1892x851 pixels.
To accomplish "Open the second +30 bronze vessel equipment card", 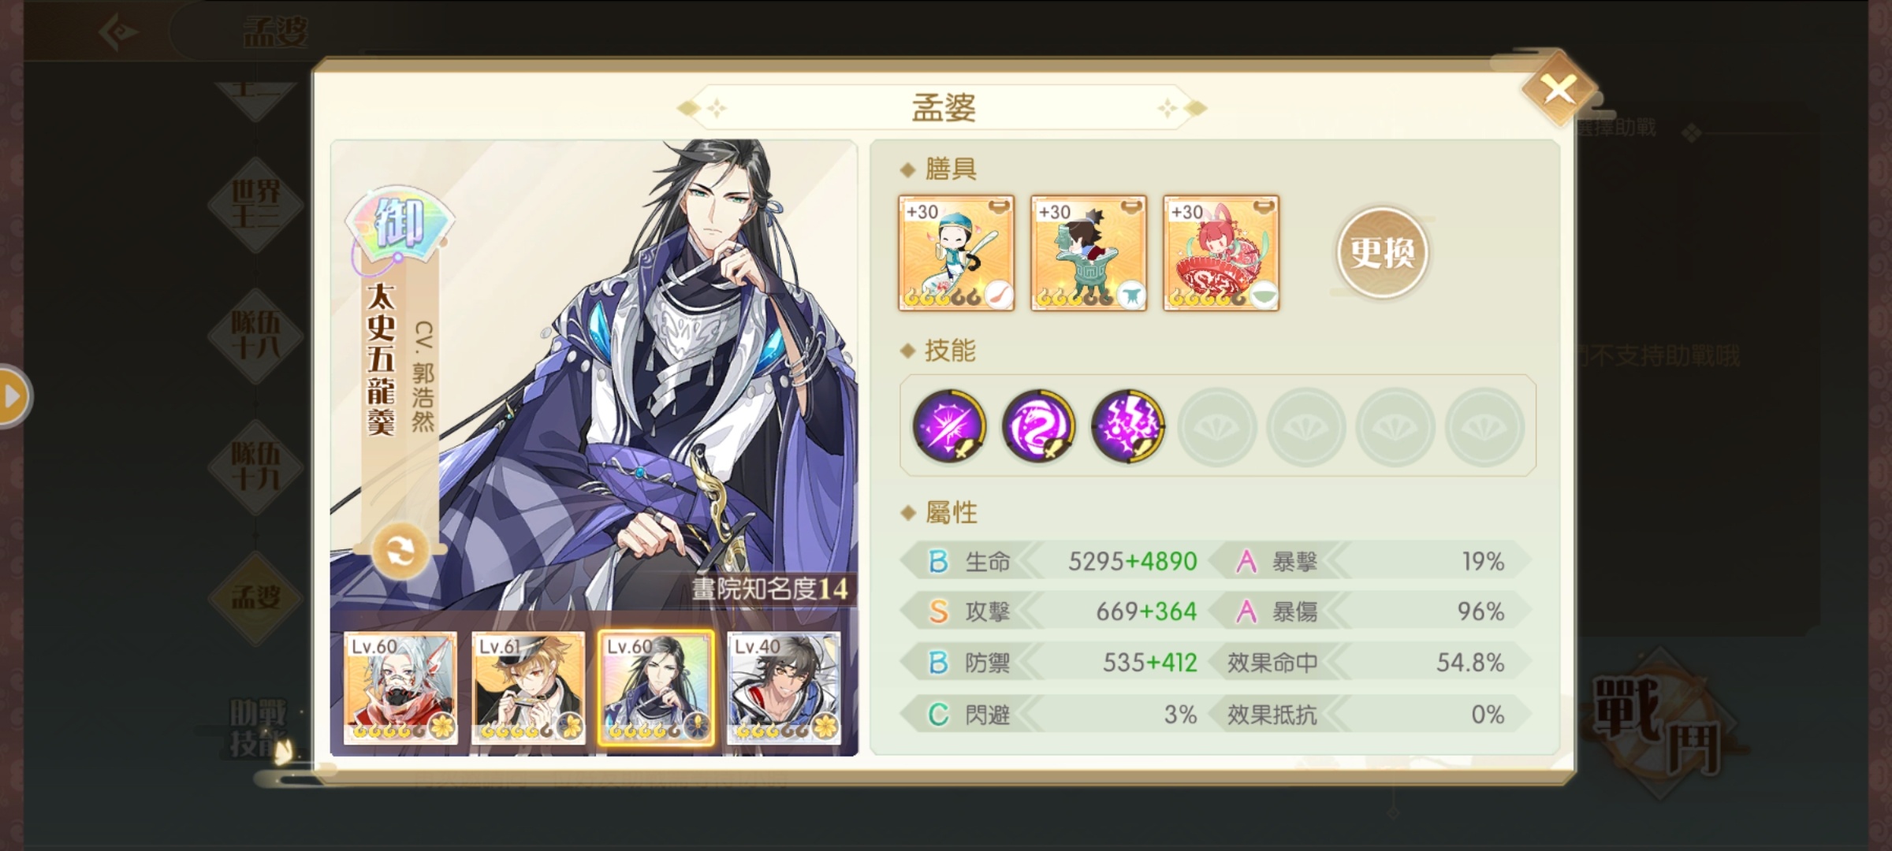I will tap(1089, 253).
